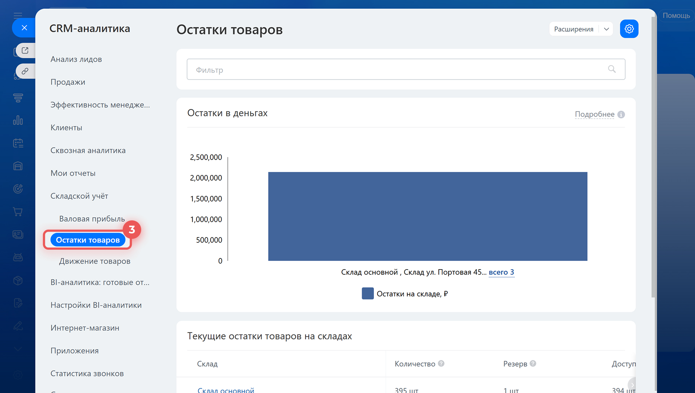Click help icon next to Резерв column
This screenshot has height=393, width=695.
(x=533, y=363)
